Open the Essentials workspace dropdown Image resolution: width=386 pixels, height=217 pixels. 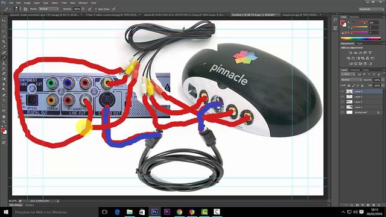click(x=371, y=9)
